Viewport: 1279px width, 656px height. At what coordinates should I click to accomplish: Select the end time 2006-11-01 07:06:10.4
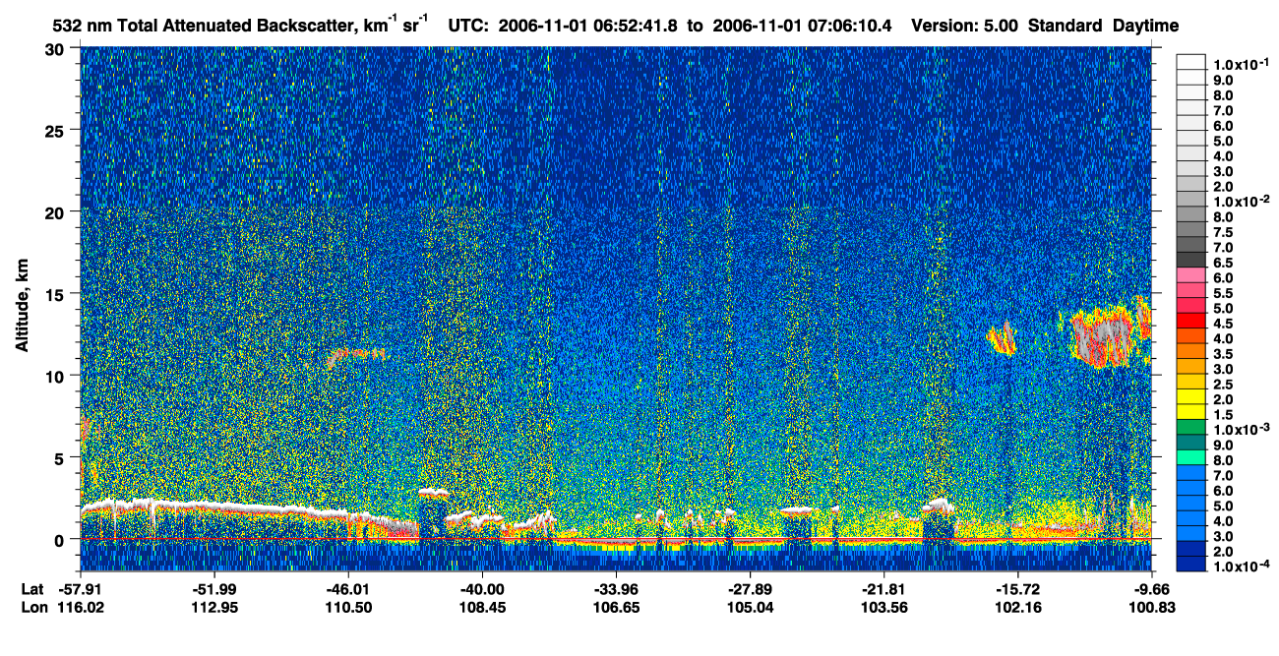(x=802, y=26)
